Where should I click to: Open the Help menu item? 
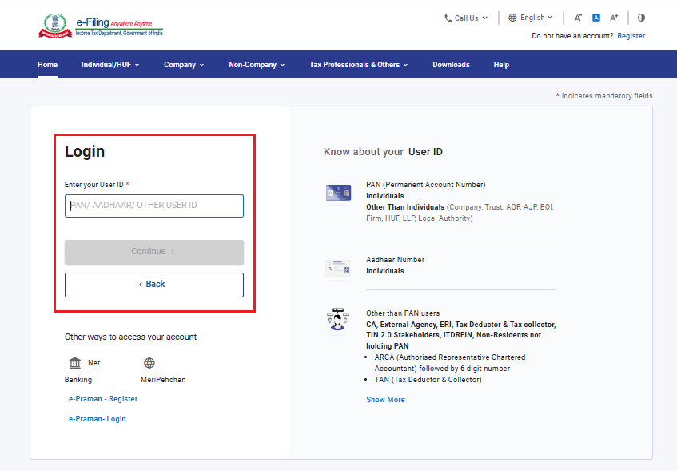(501, 65)
